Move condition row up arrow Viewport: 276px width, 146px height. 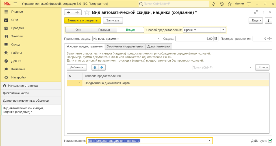point(95,67)
